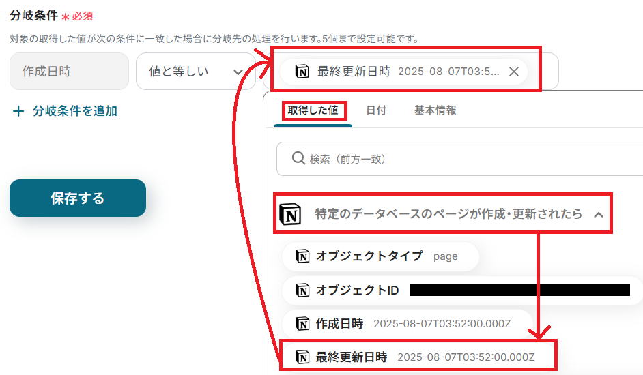Collapse 特定のデータベースのページが作成・更新されたら section chevron
643x375 pixels.
tap(599, 214)
